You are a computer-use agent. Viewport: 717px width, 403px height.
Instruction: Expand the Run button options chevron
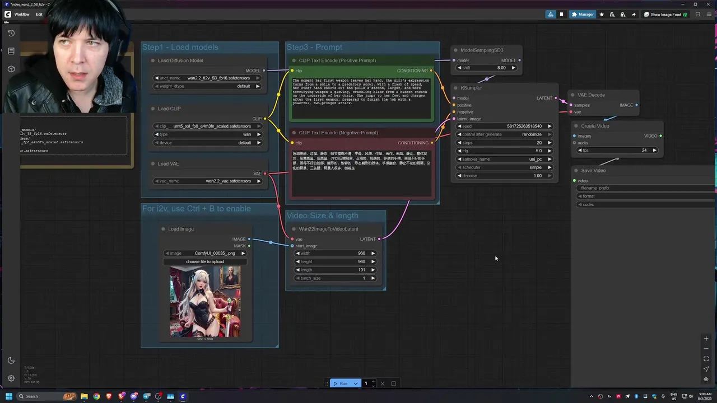click(x=355, y=383)
